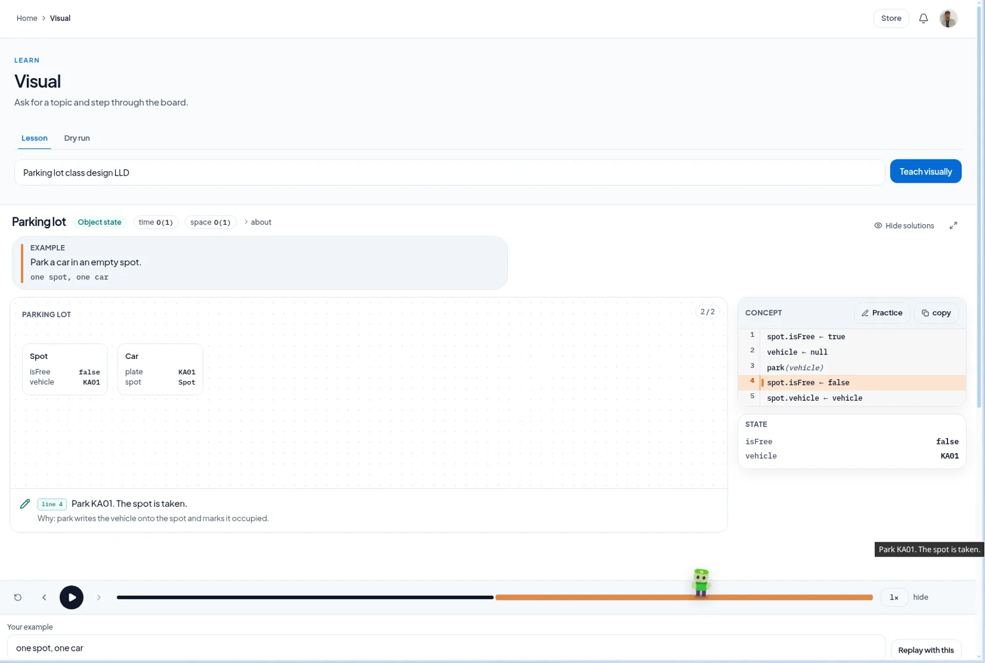985x663 pixels.
Task: Hide the playback bar
Action: click(x=920, y=597)
